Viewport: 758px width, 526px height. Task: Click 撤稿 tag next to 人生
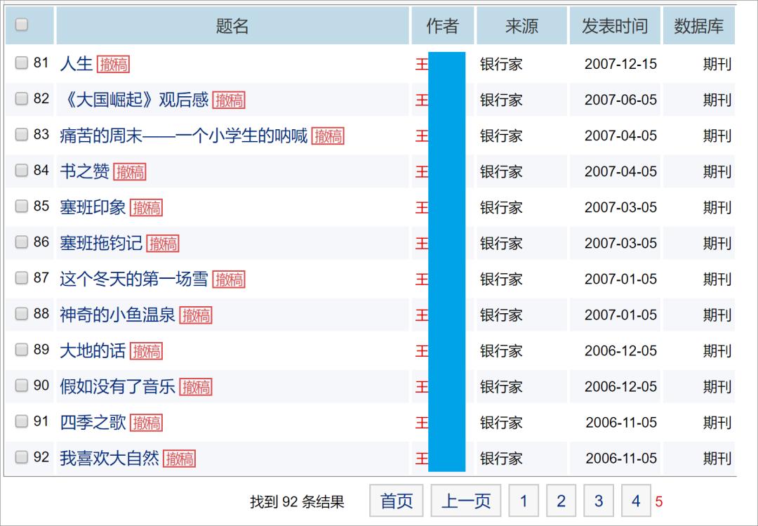(x=113, y=65)
